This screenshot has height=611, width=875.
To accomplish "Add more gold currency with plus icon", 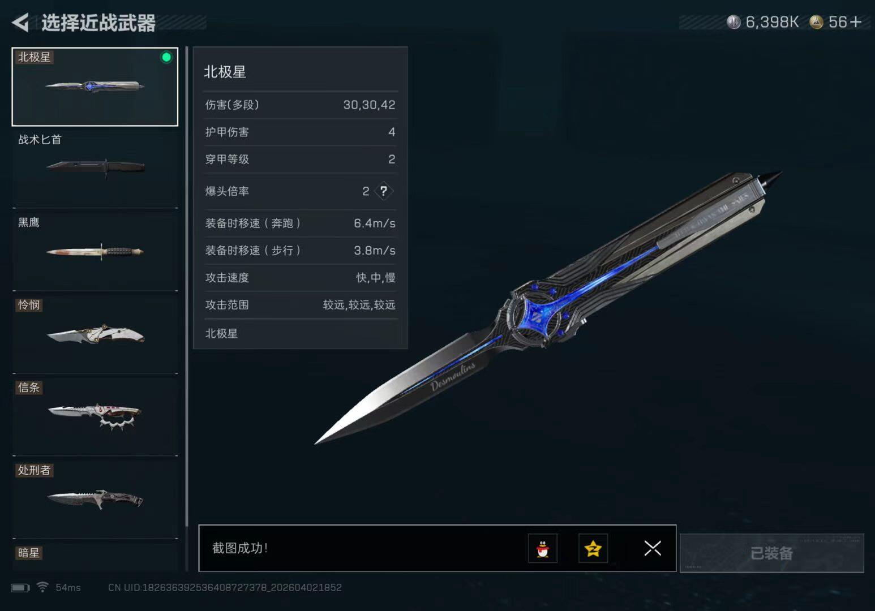I will click(856, 22).
